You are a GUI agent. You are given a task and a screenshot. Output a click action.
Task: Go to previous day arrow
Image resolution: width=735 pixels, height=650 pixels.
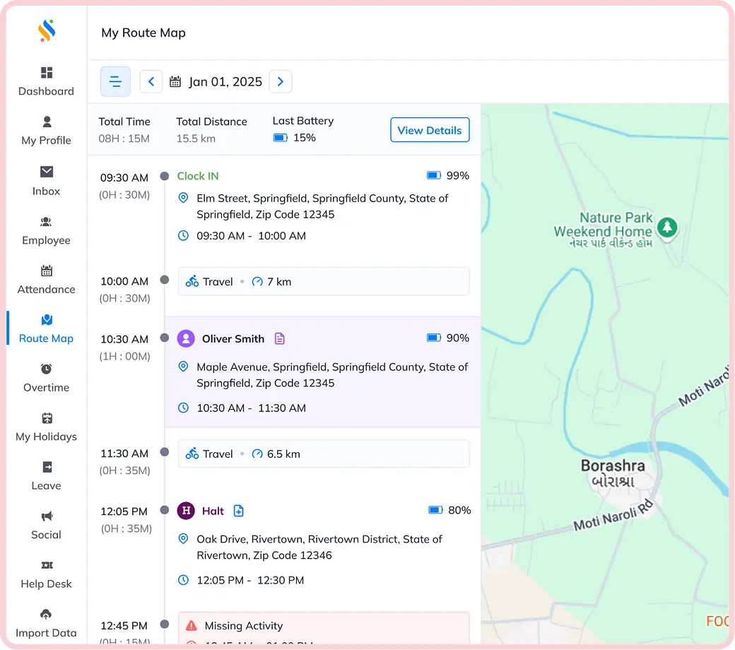[151, 81]
